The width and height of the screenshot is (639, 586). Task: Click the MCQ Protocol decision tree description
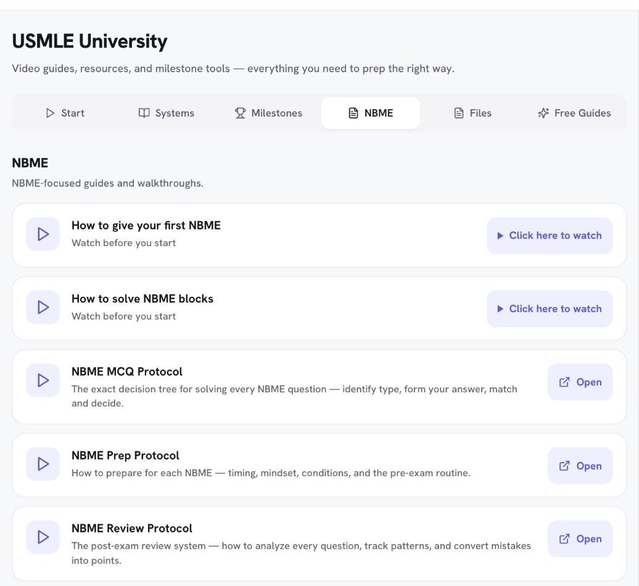coord(294,396)
